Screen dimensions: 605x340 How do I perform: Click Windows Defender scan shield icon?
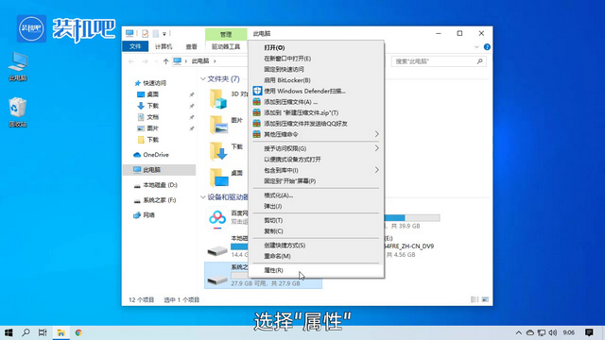(257, 91)
